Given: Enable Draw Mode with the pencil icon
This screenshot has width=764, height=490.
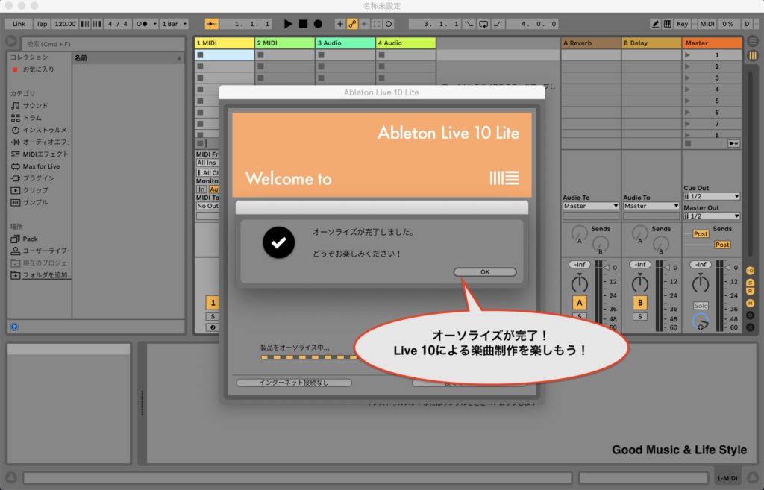Looking at the screenshot, I should [x=655, y=23].
